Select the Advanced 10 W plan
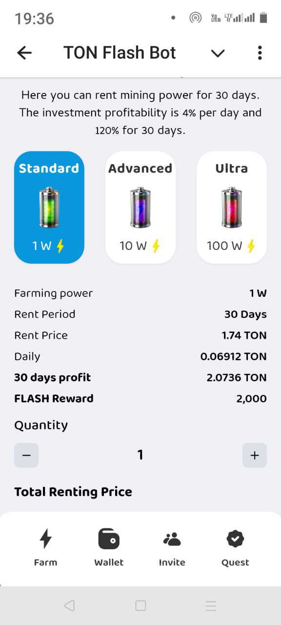Image resolution: width=281 pixels, height=625 pixels. click(140, 208)
